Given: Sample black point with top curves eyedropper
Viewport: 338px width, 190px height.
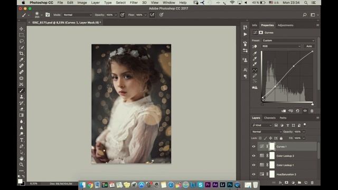Looking at the screenshot, I should [255, 53].
